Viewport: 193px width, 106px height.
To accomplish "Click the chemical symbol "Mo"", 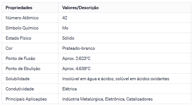I will click(x=65, y=28).
